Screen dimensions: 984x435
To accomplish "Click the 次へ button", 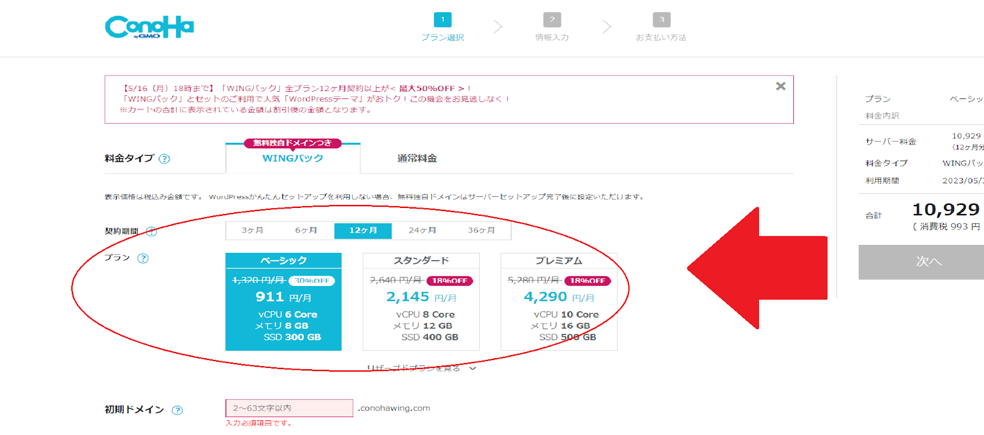I will tap(921, 262).
